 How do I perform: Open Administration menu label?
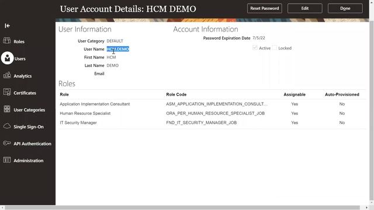tap(29, 160)
